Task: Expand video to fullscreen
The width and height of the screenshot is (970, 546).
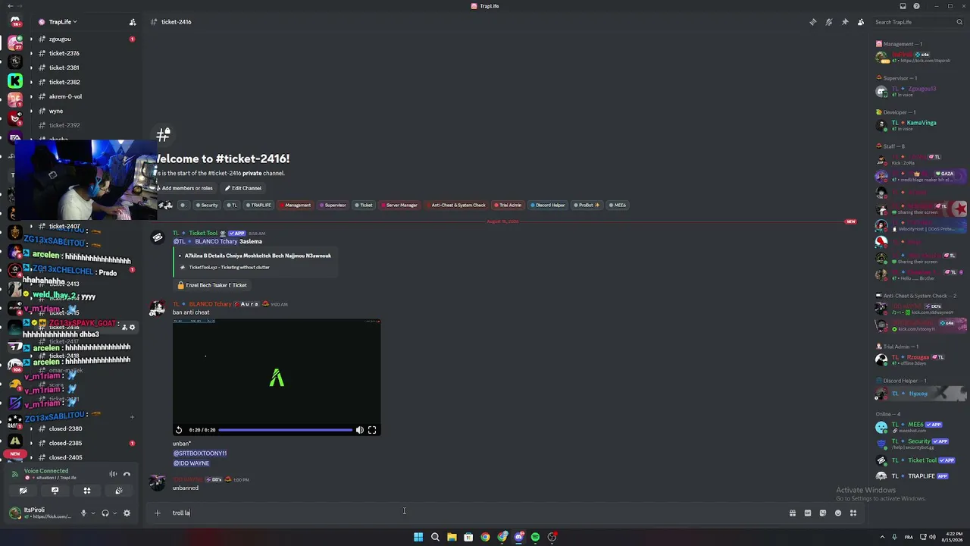Action: [372, 430]
